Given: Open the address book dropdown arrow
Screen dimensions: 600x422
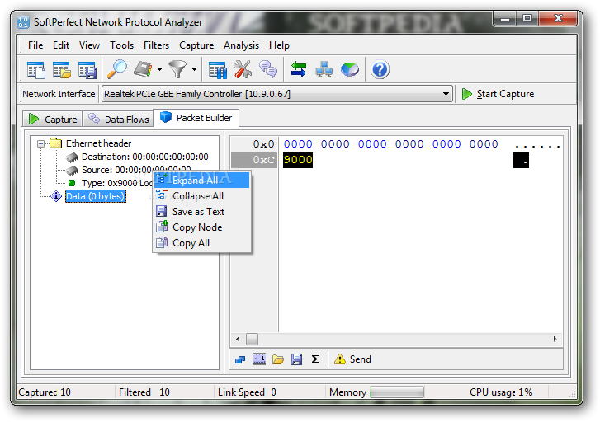Looking at the screenshot, I should pyautogui.click(x=159, y=69).
